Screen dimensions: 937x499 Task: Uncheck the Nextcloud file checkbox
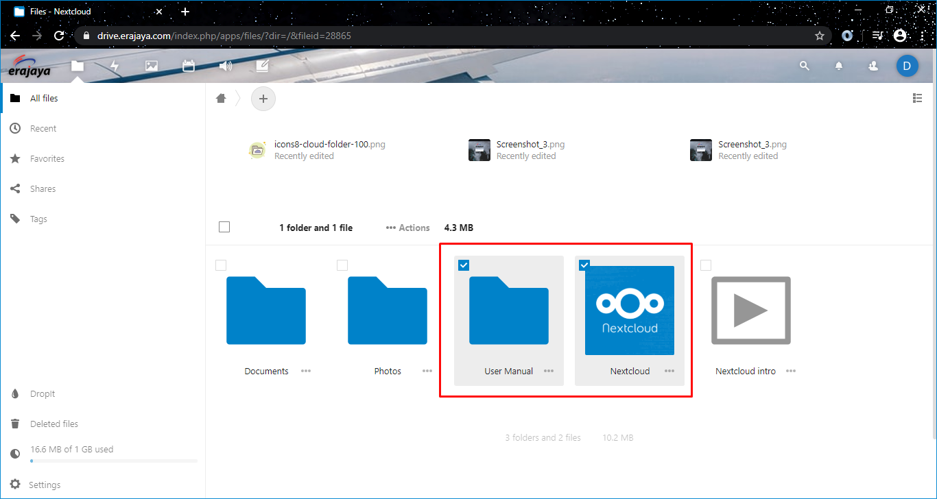[x=585, y=265]
